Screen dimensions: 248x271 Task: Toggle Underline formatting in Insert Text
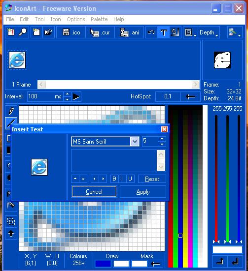130,179
